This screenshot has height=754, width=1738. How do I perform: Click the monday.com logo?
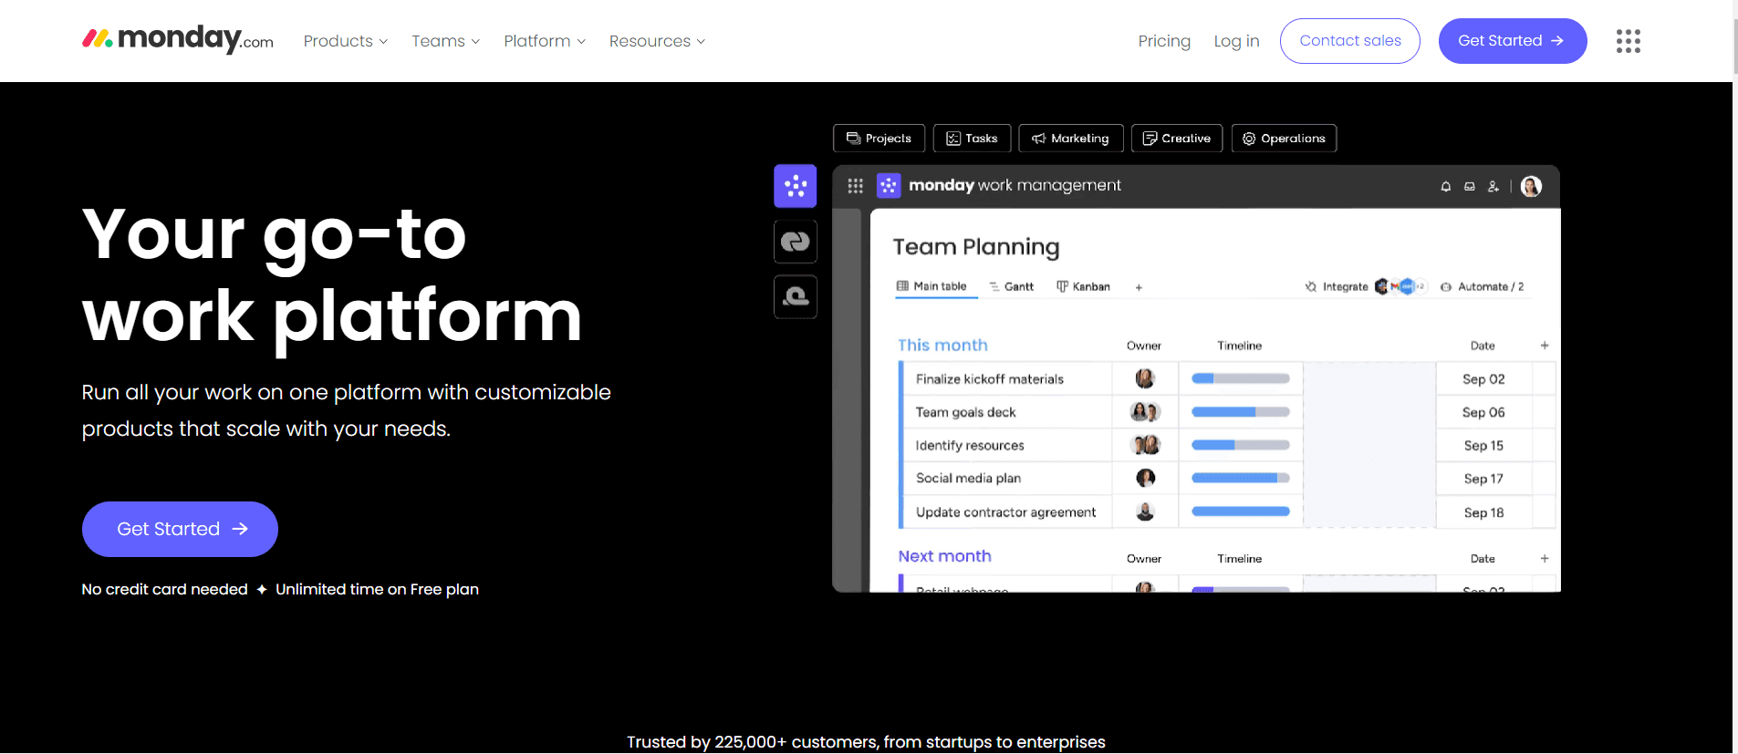(178, 39)
